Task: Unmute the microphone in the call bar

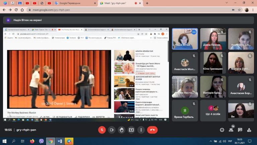Action: point(102,130)
